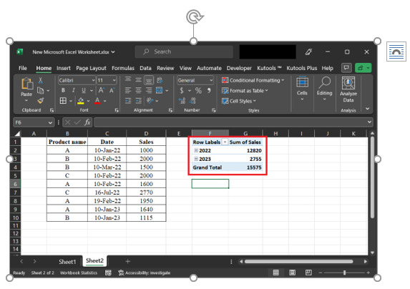This screenshot has height=289, width=410.
Task: Click the Insert Function fx icon
Action: point(87,122)
